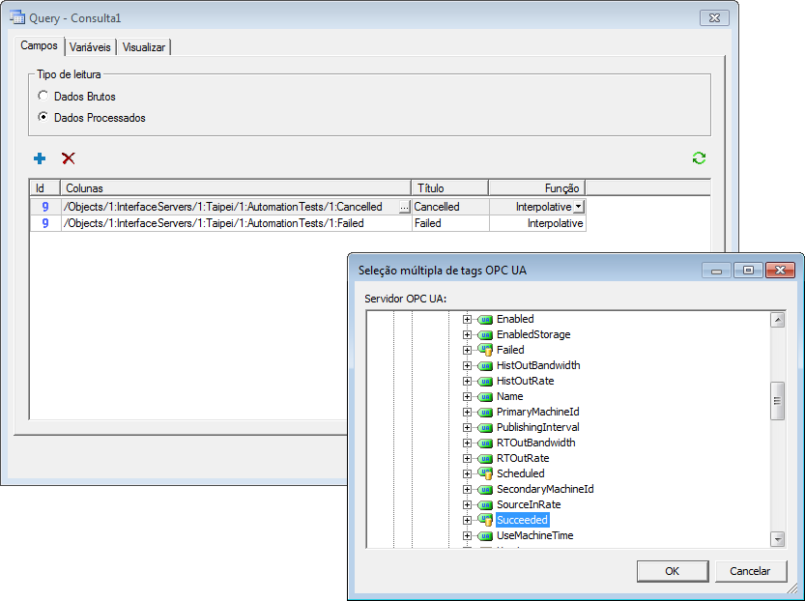Click the red X delete-column icon

click(69, 158)
